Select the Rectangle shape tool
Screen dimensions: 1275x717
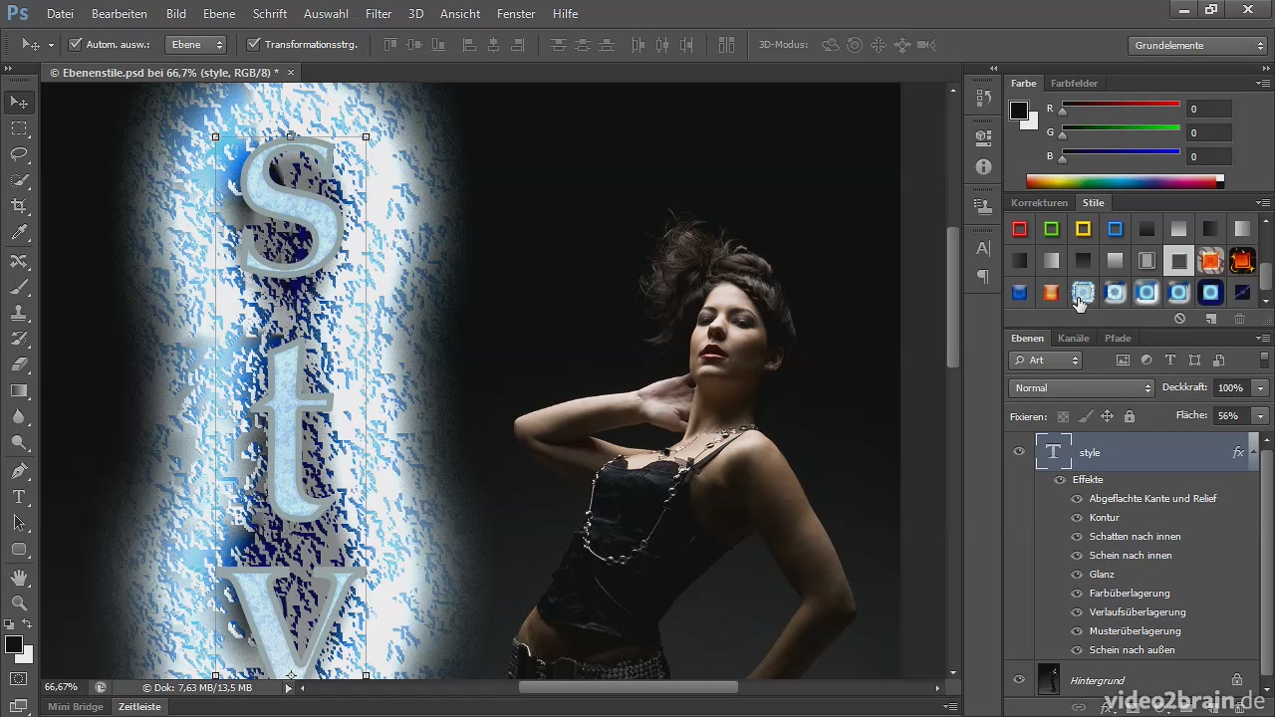pyautogui.click(x=19, y=549)
